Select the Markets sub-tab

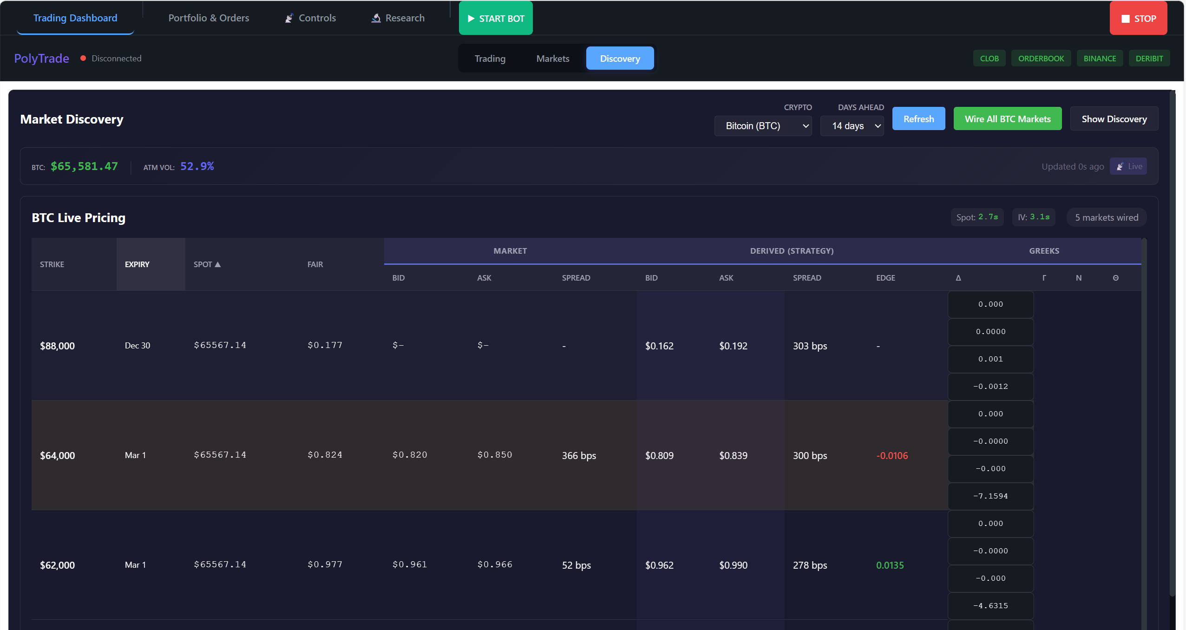pyautogui.click(x=553, y=59)
